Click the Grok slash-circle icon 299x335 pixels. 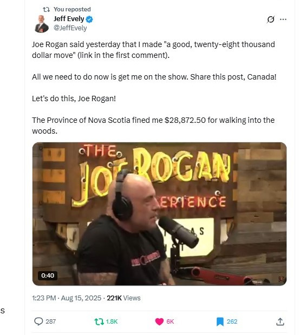(x=270, y=19)
